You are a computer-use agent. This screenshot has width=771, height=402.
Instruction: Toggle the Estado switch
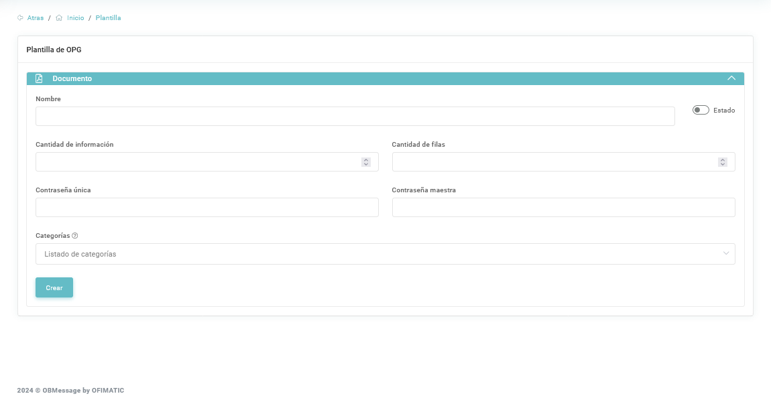point(701,110)
